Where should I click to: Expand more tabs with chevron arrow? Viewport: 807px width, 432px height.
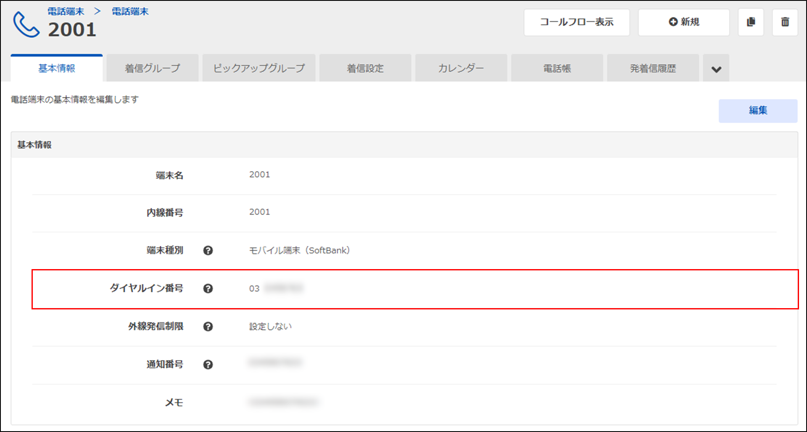(x=716, y=69)
